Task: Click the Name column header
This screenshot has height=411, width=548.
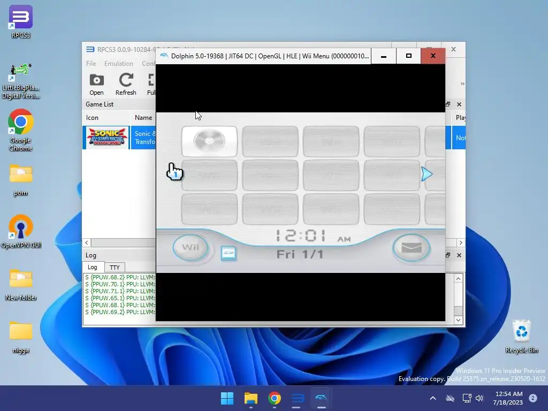Action: click(x=143, y=118)
